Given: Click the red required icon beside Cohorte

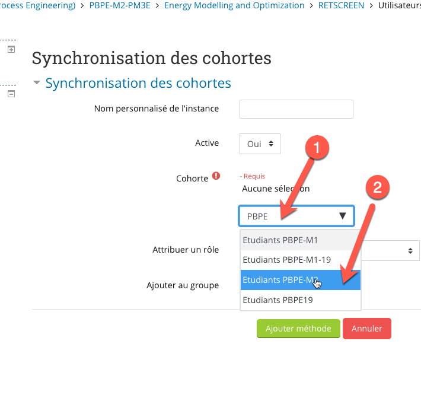Looking at the screenshot, I should [216, 176].
